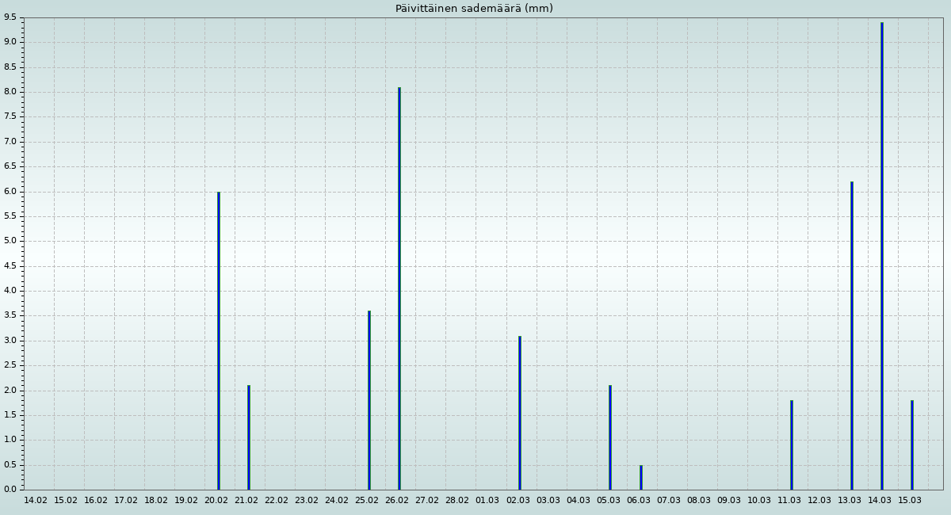The height and width of the screenshot is (515, 951).
Task: Click the short bar at 06.03
Action: point(641,478)
